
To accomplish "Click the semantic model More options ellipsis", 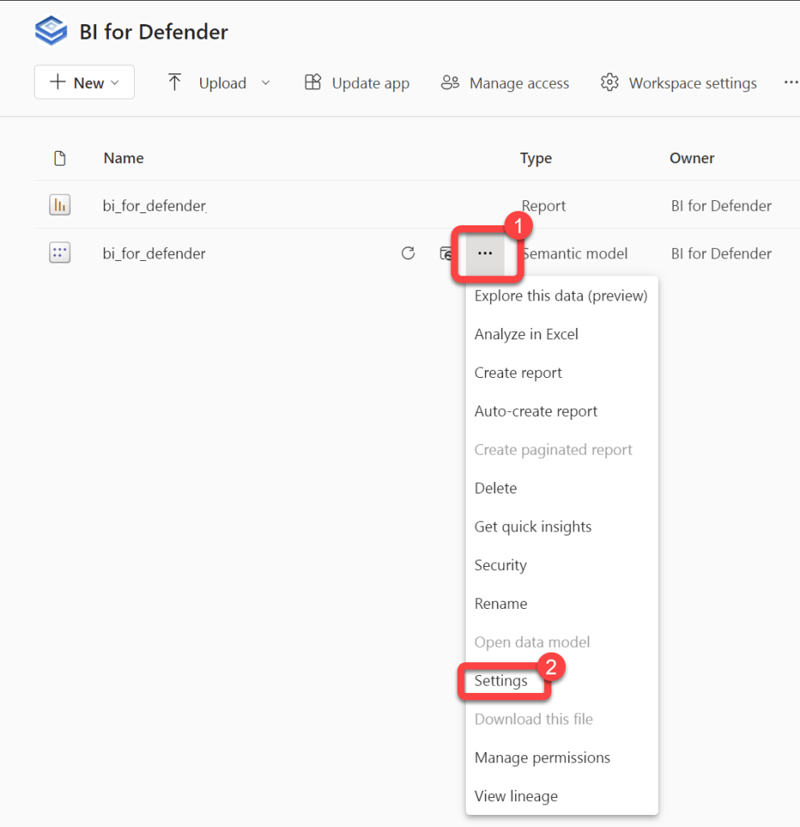I will (x=484, y=254).
